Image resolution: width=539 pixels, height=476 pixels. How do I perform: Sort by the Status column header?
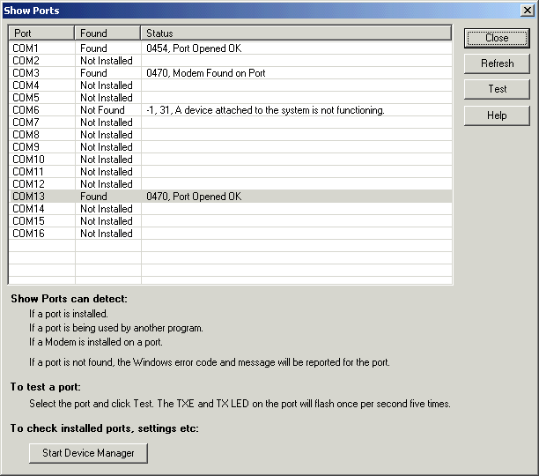[x=296, y=33]
